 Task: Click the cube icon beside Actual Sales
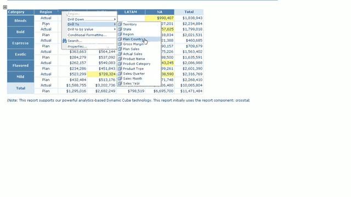(120, 54)
